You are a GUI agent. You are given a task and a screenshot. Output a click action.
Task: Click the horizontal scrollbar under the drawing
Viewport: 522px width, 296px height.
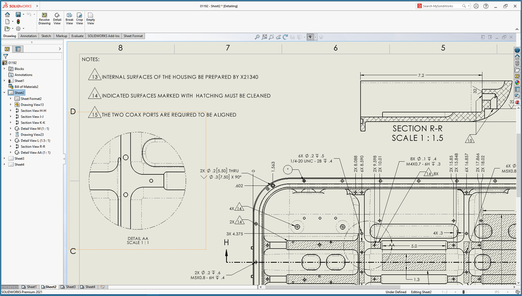tap(387, 287)
